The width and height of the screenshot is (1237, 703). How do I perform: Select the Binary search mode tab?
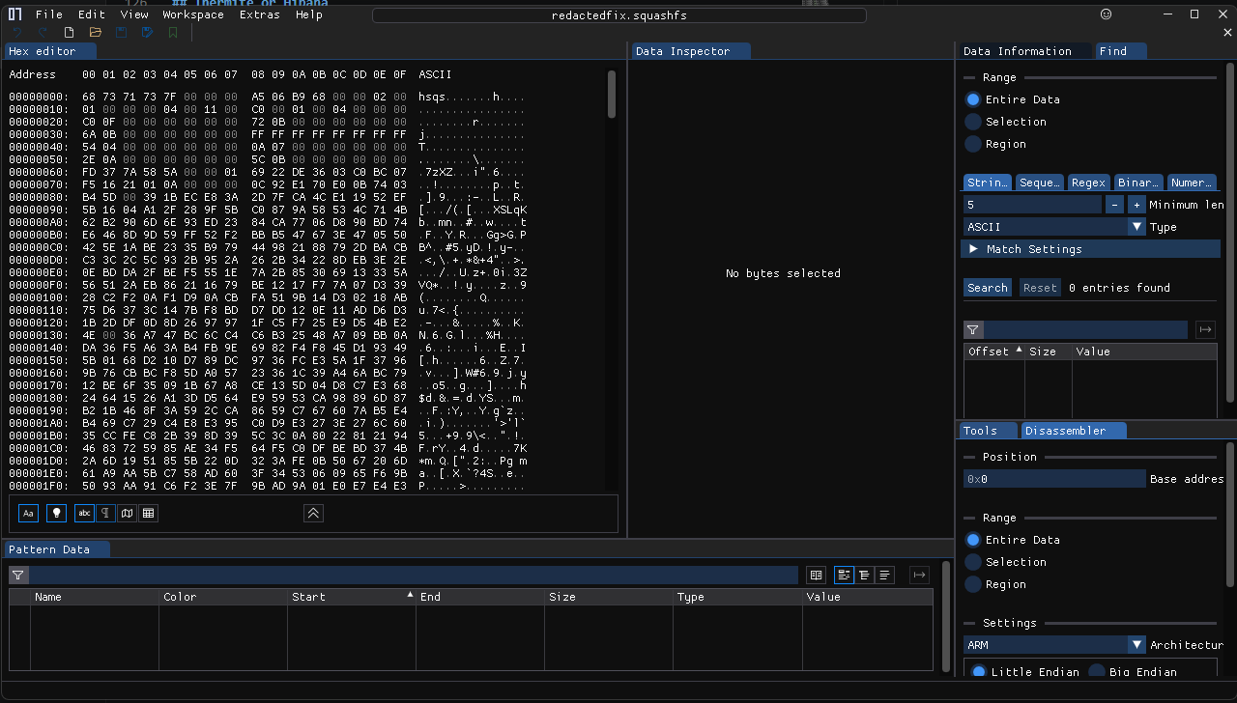(x=1137, y=183)
